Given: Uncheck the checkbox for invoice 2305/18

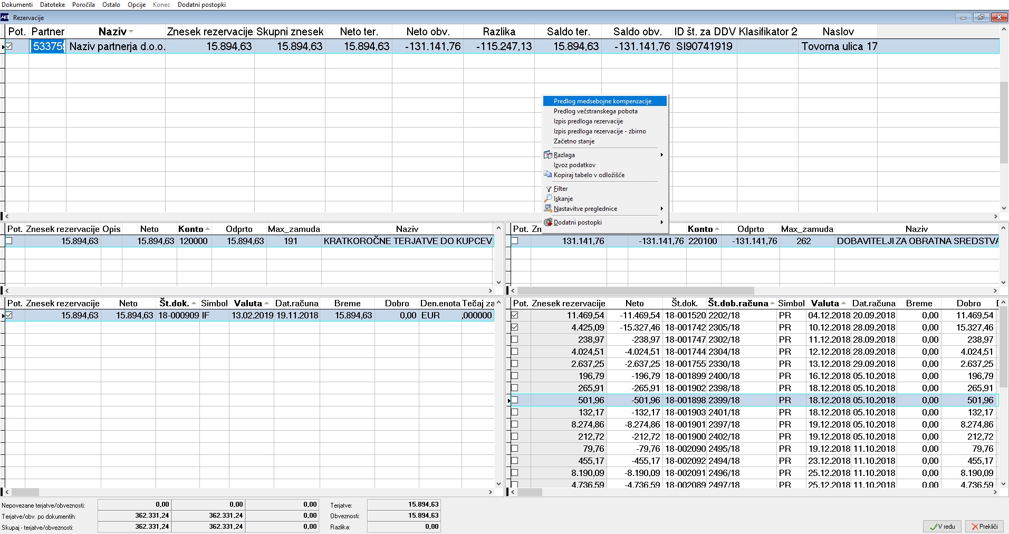Looking at the screenshot, I should (x=515, y=327).
